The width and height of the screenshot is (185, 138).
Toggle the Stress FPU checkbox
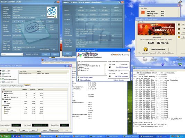pos(3,73)
